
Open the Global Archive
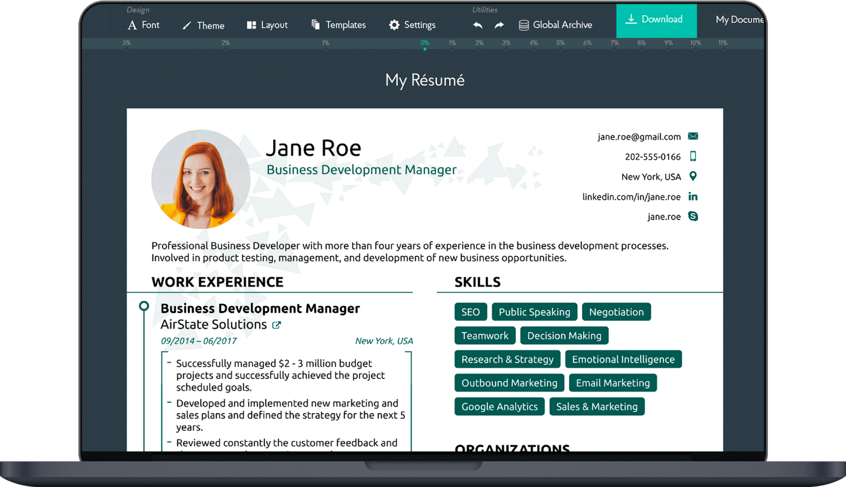[555, 25]
